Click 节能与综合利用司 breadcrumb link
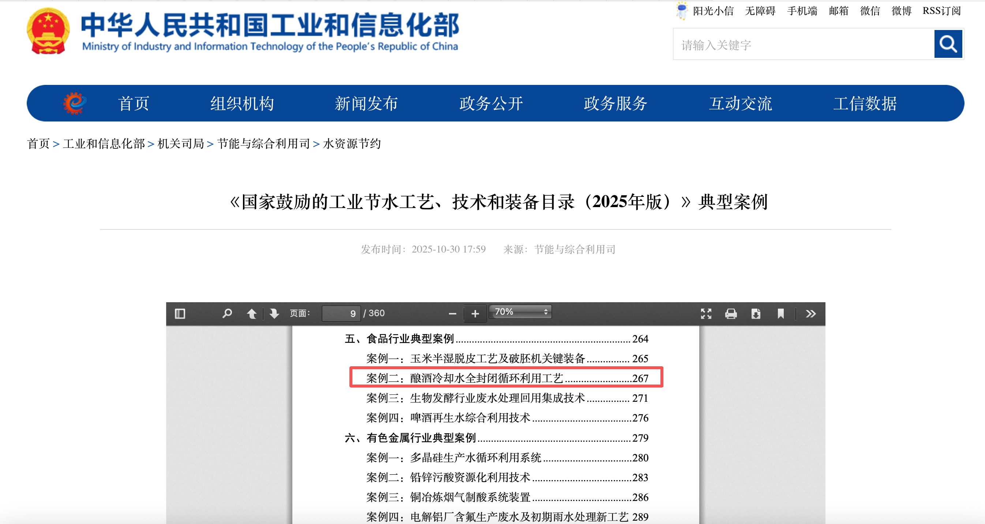Image resolution: width=985 pixels, height=524 pixels. 263,143
